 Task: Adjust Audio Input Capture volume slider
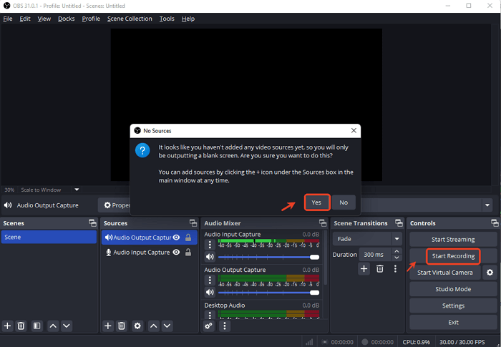click(x=268, y=257)
